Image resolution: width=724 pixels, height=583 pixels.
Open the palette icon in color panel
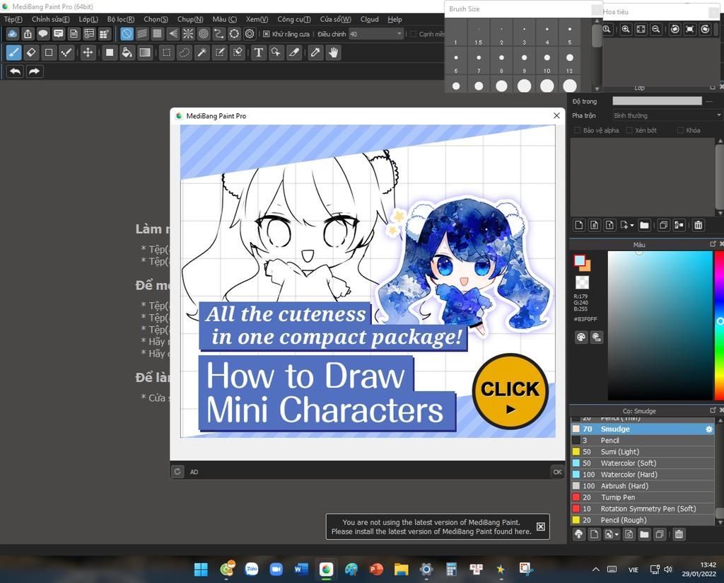click(581, 337)
